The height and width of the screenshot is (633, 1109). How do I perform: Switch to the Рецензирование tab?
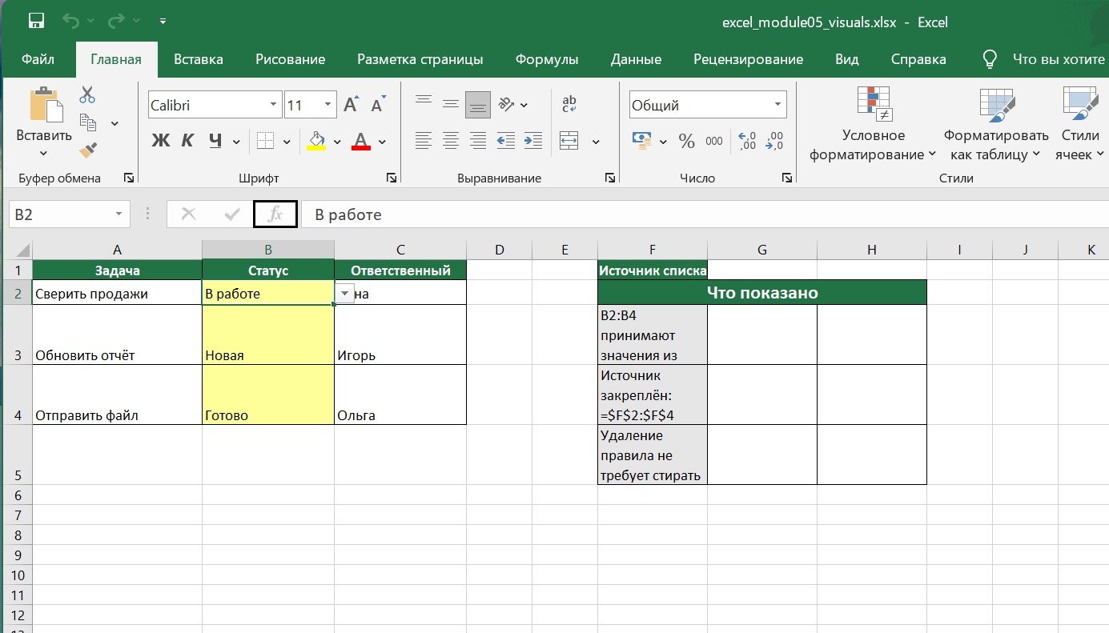(x=749, y=59)
